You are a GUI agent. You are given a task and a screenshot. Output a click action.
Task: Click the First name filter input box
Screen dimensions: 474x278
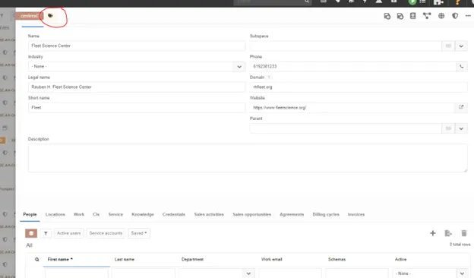pos(77,273)
